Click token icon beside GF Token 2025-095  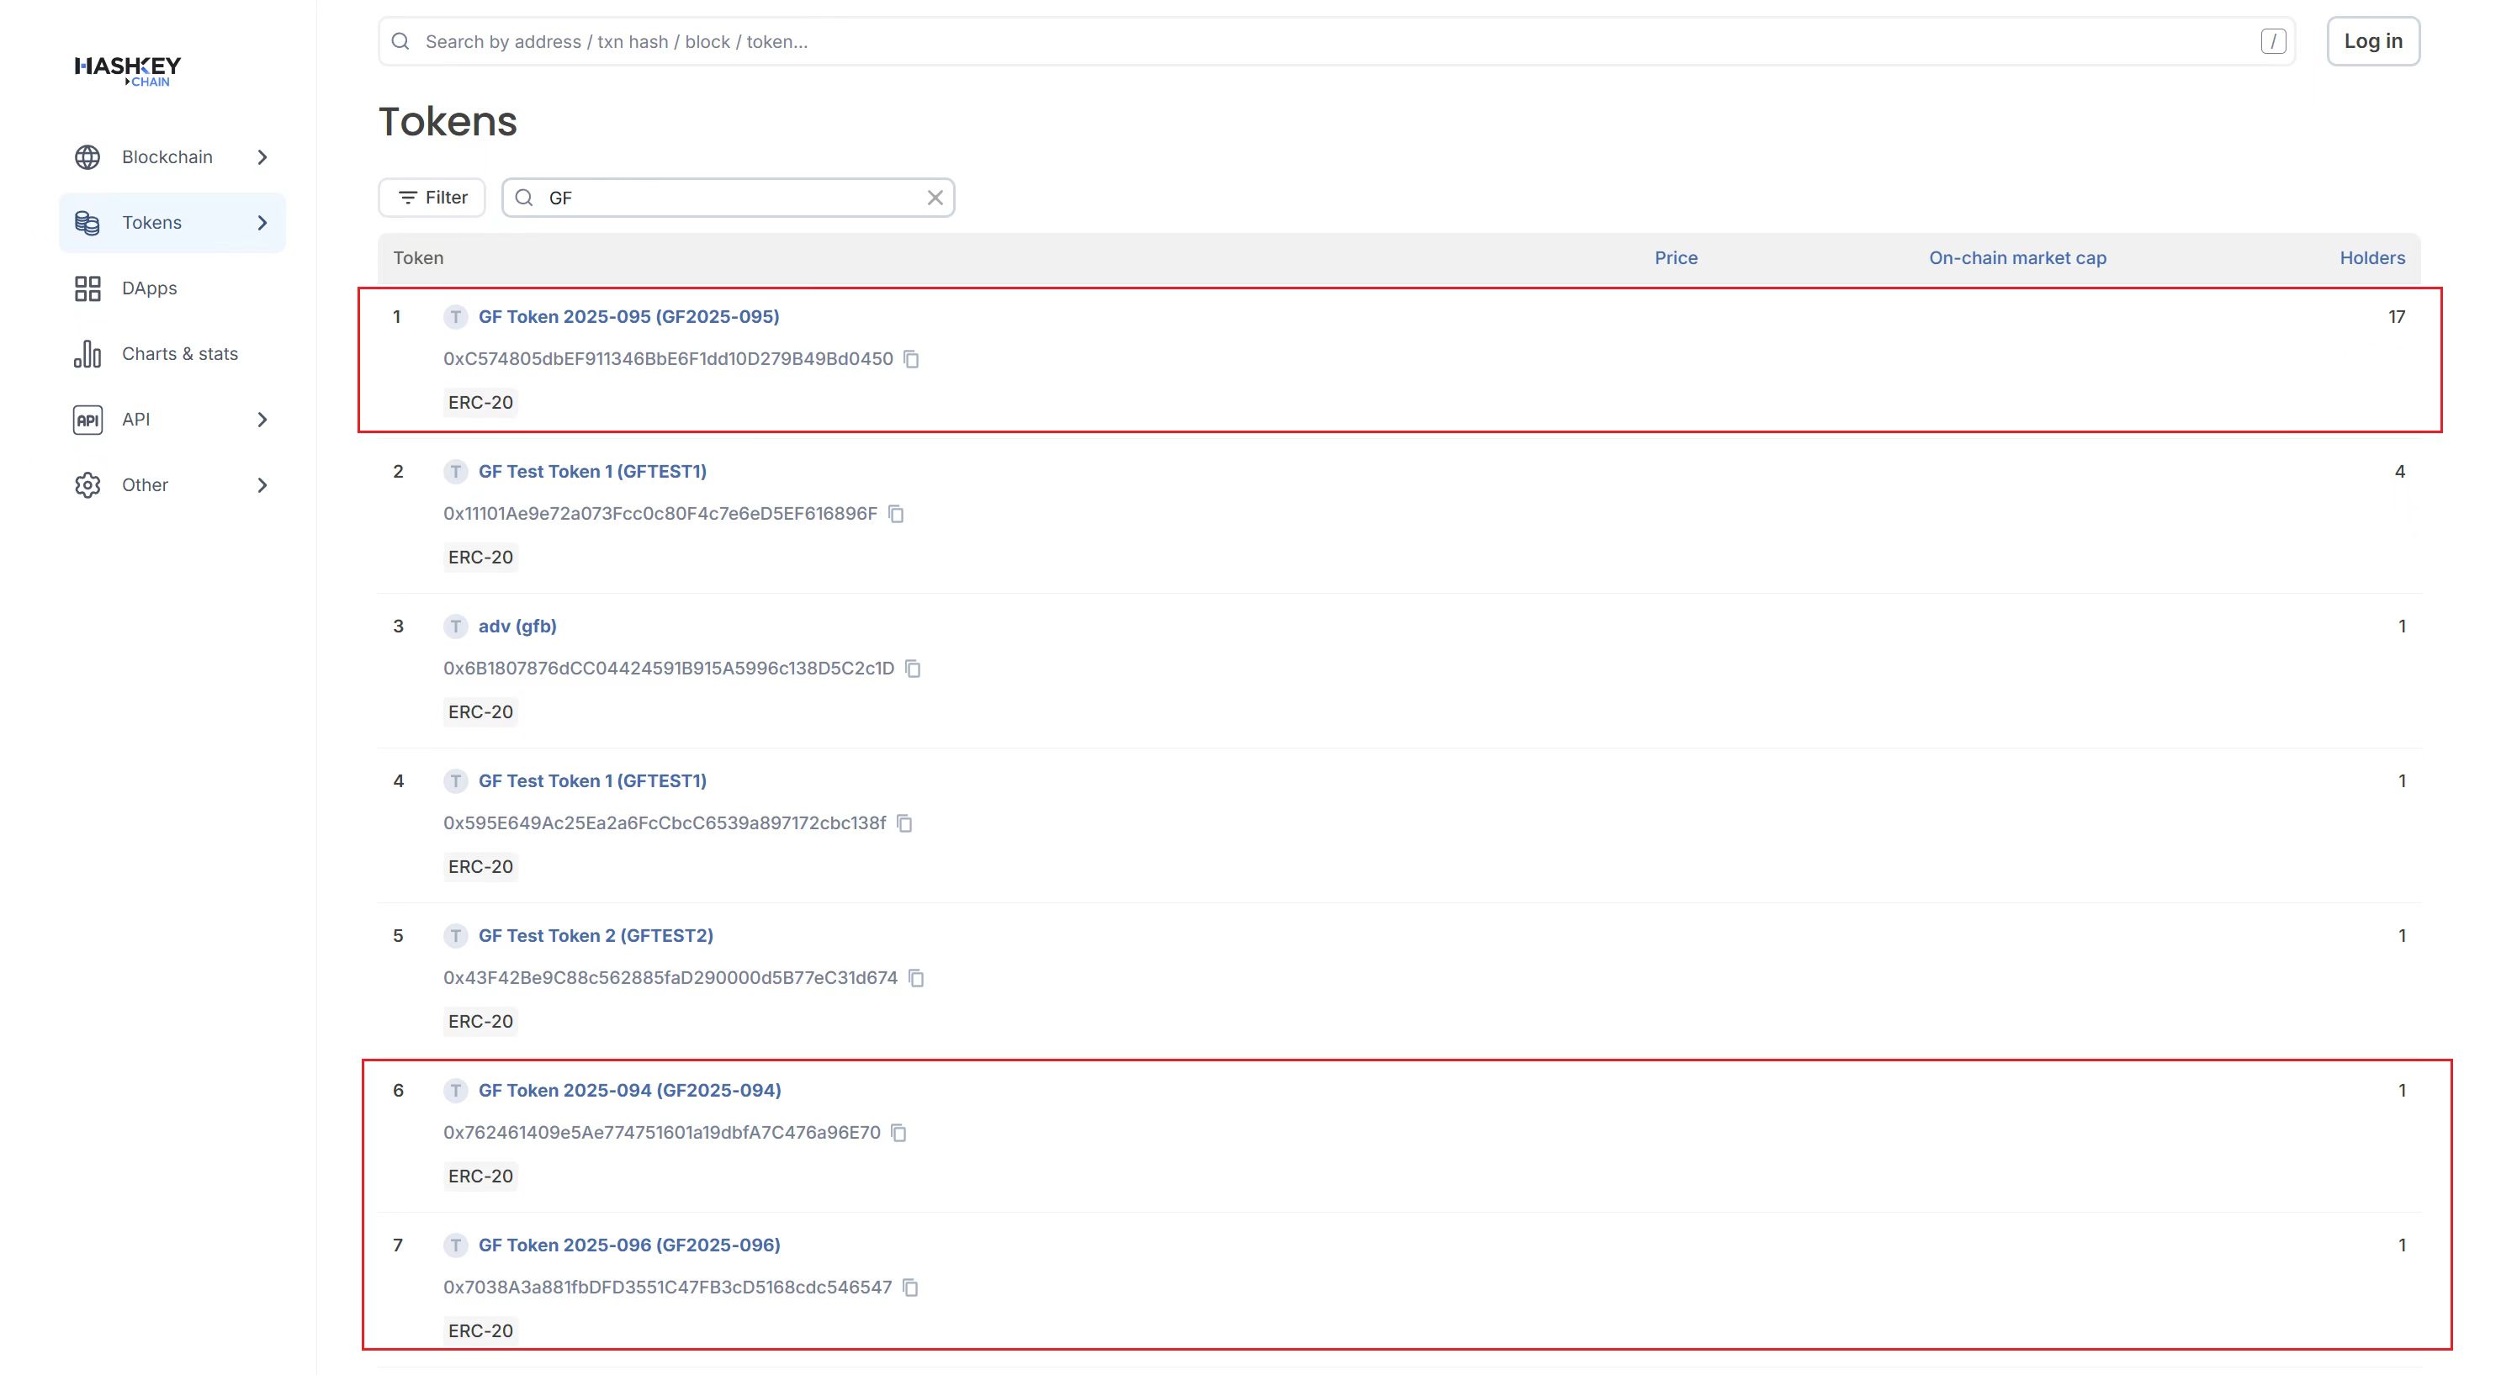(455, 316)
